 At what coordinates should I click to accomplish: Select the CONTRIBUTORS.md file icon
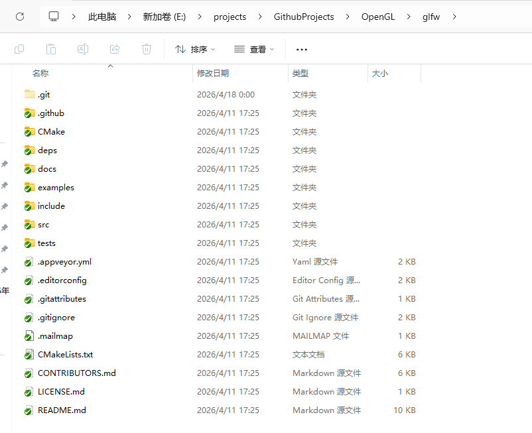pos(29,373)
